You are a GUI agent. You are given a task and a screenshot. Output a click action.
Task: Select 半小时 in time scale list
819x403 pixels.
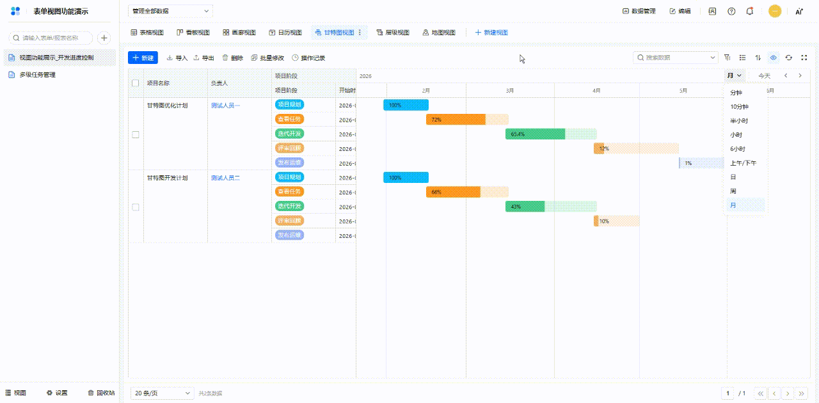(745, 121)
